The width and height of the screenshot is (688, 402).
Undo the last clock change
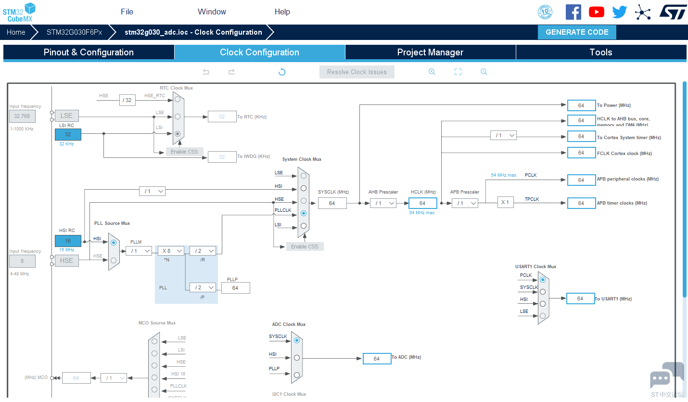pyautogui.click(x=206, y=72)
